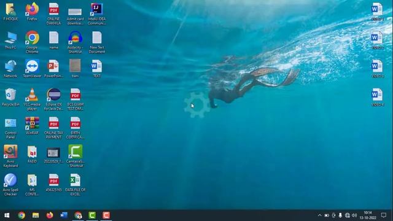
Task: Open File Explorer from the taskbar
Action: tap(36, 215)
